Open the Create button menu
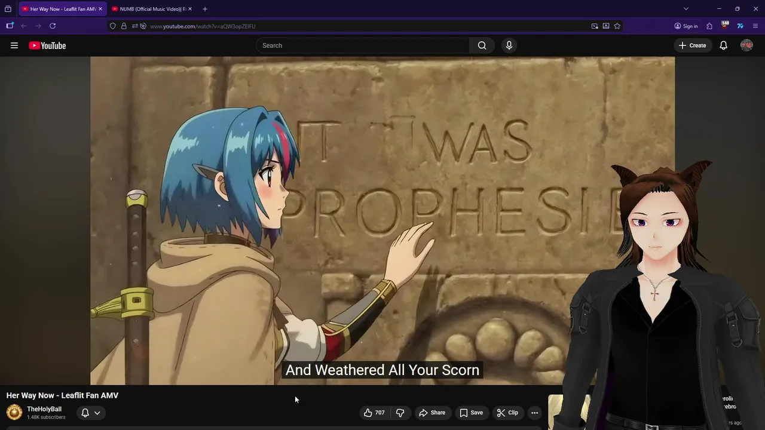This screenshot has width=765, height=430. click(693, 45)
